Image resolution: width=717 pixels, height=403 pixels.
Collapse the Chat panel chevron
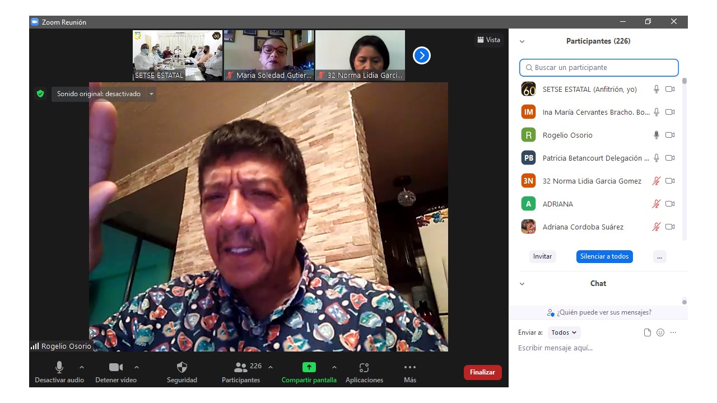[522, 284]
